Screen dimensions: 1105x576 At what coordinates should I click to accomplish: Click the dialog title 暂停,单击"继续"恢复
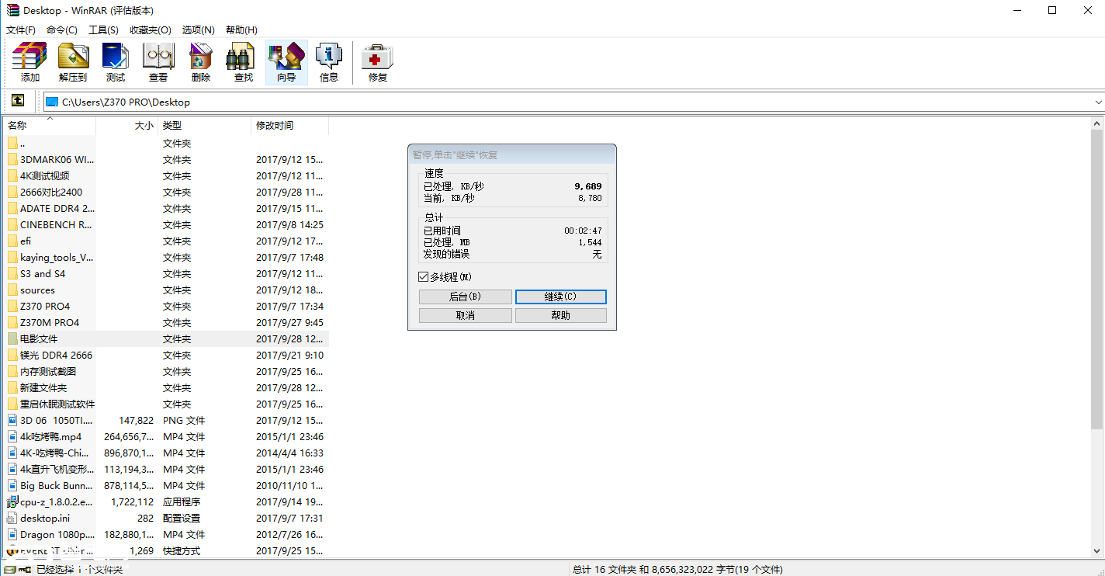456,154
